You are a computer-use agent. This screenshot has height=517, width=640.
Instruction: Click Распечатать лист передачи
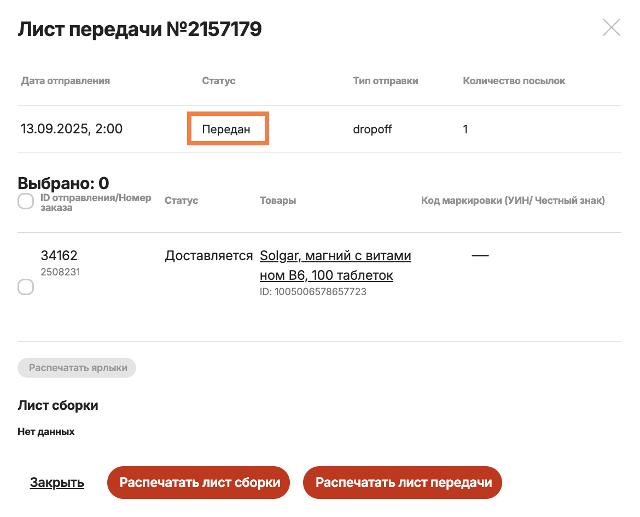402,483
